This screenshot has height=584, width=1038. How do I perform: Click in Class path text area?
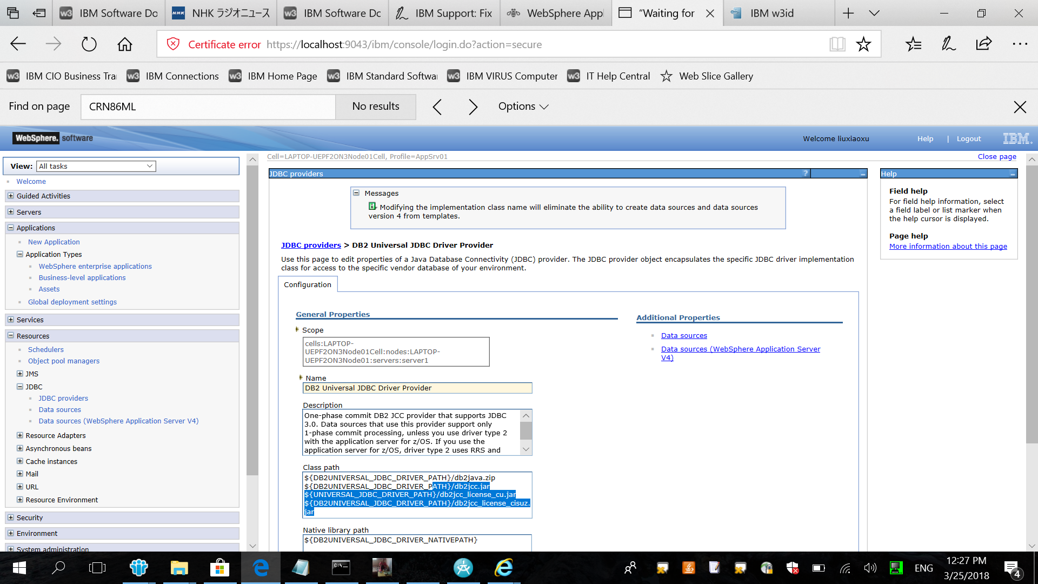click(417, 495)
